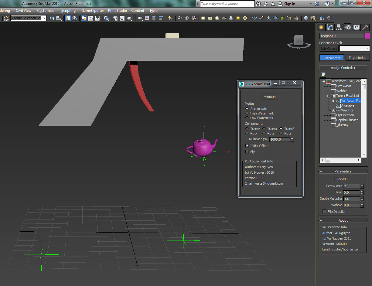Screen dimensions: 372x286
Task: Switch to the Trajectories tab
Action: tap(357, 57)
